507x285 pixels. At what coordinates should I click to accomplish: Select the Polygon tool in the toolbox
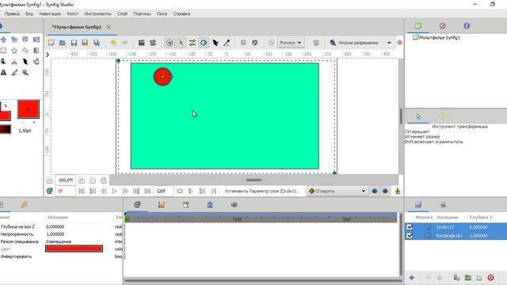click(25, 51)
